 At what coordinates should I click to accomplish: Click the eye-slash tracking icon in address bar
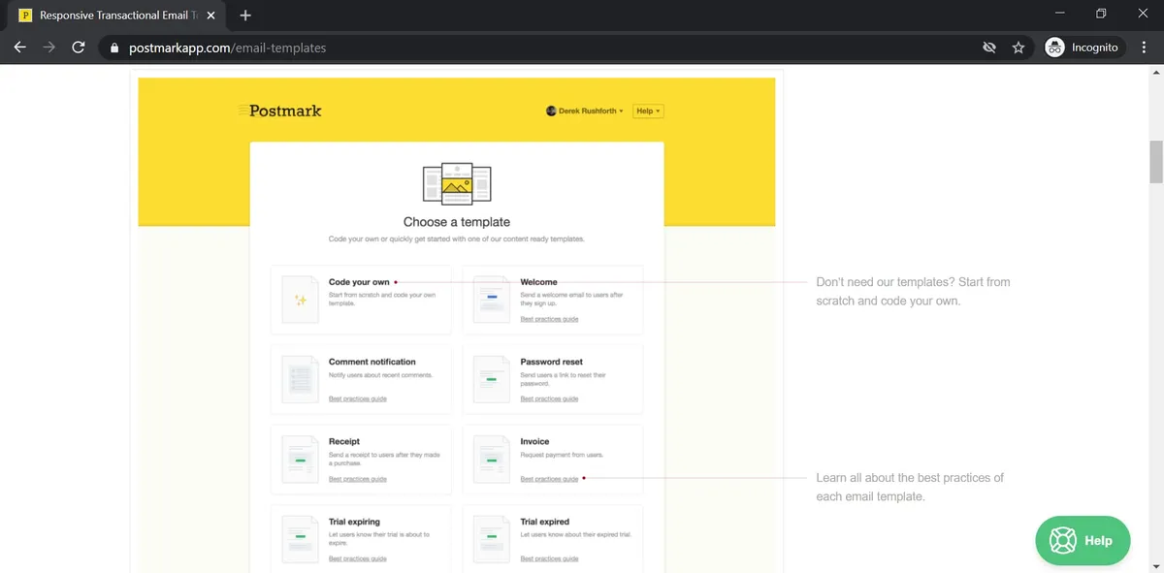pyautogui.click(x=989, y=48)
